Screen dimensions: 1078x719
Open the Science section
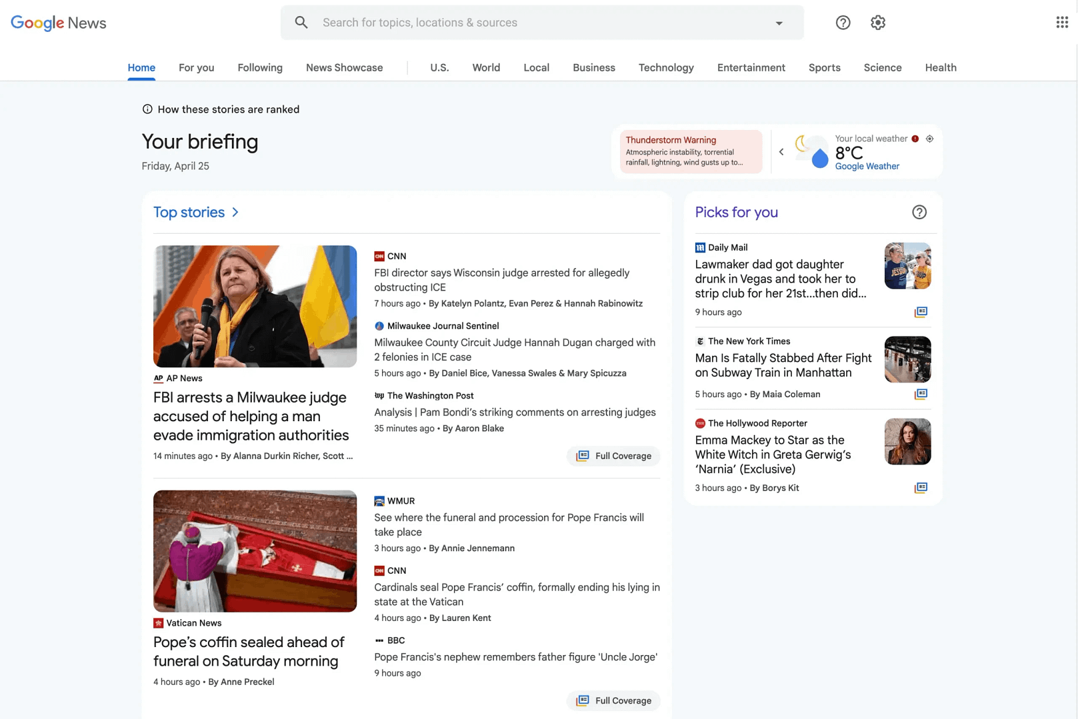click(x=883, y=68)
